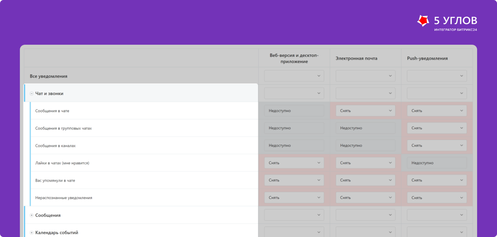Click the Веб-версия и десктоп-приложение column header
The height and width of the screenshot is (237, 497).
(x=294, y=58)
